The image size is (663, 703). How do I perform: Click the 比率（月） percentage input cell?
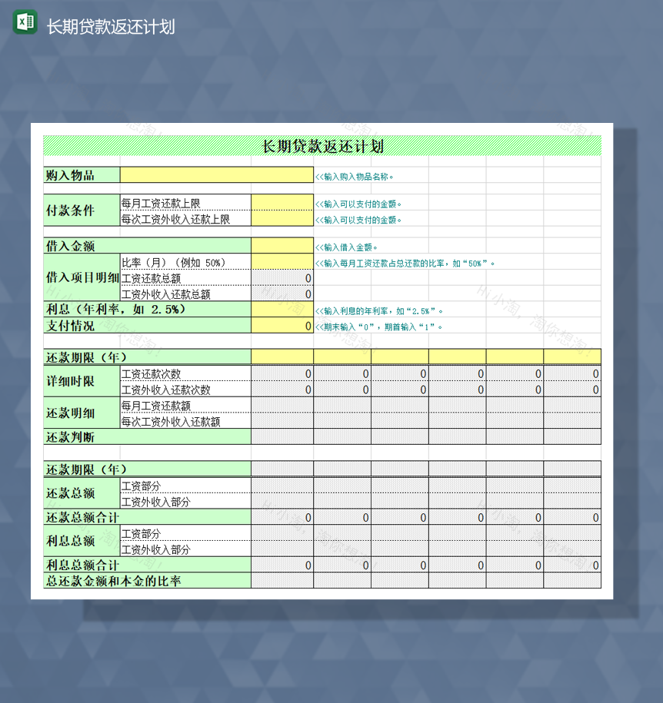point(282,261)
